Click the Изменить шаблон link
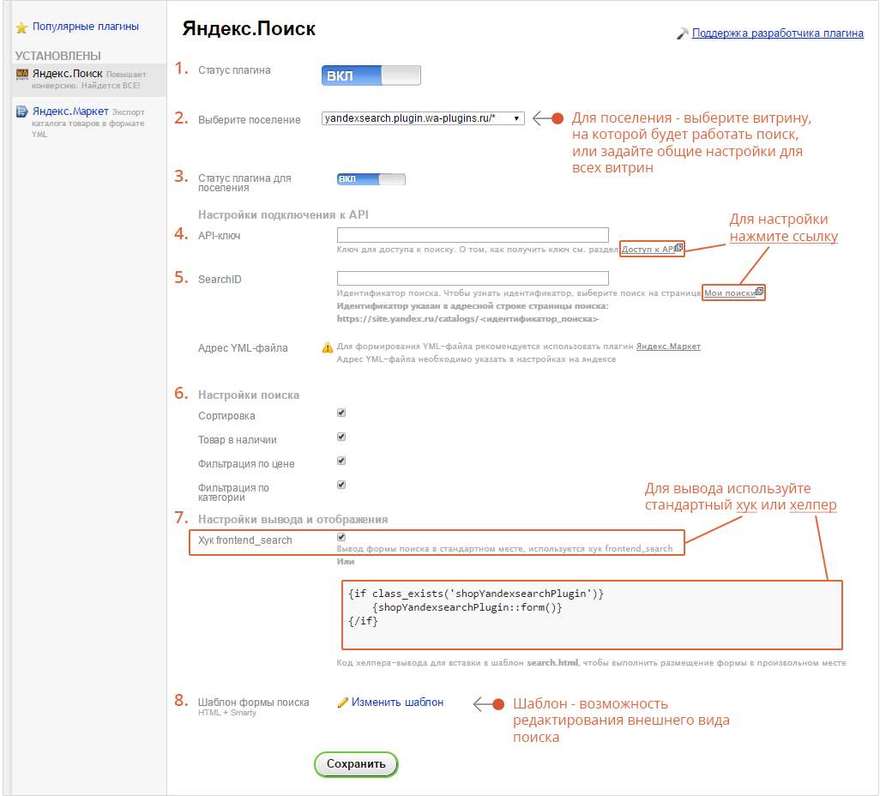 point(397,703)
